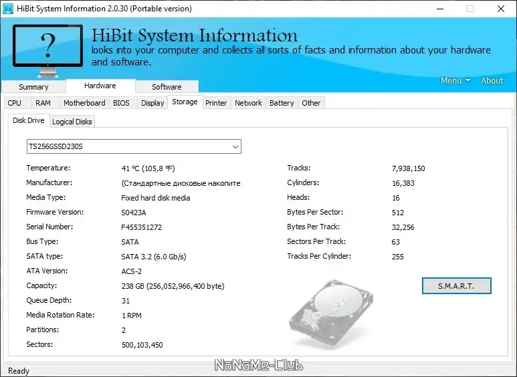Switch to the Software tab
Image resolution: width=517 pixels, height=377 pixels.
click(167, 87)
